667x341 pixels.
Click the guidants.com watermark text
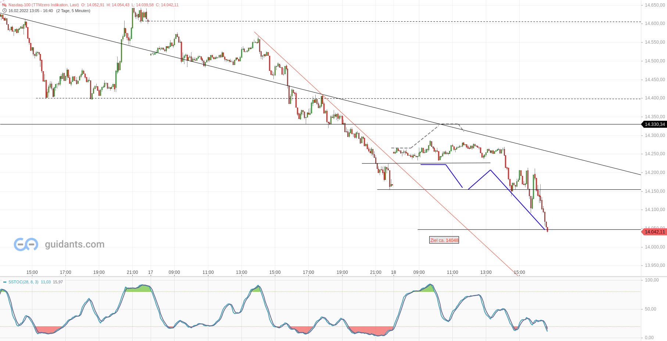[75, 244]
